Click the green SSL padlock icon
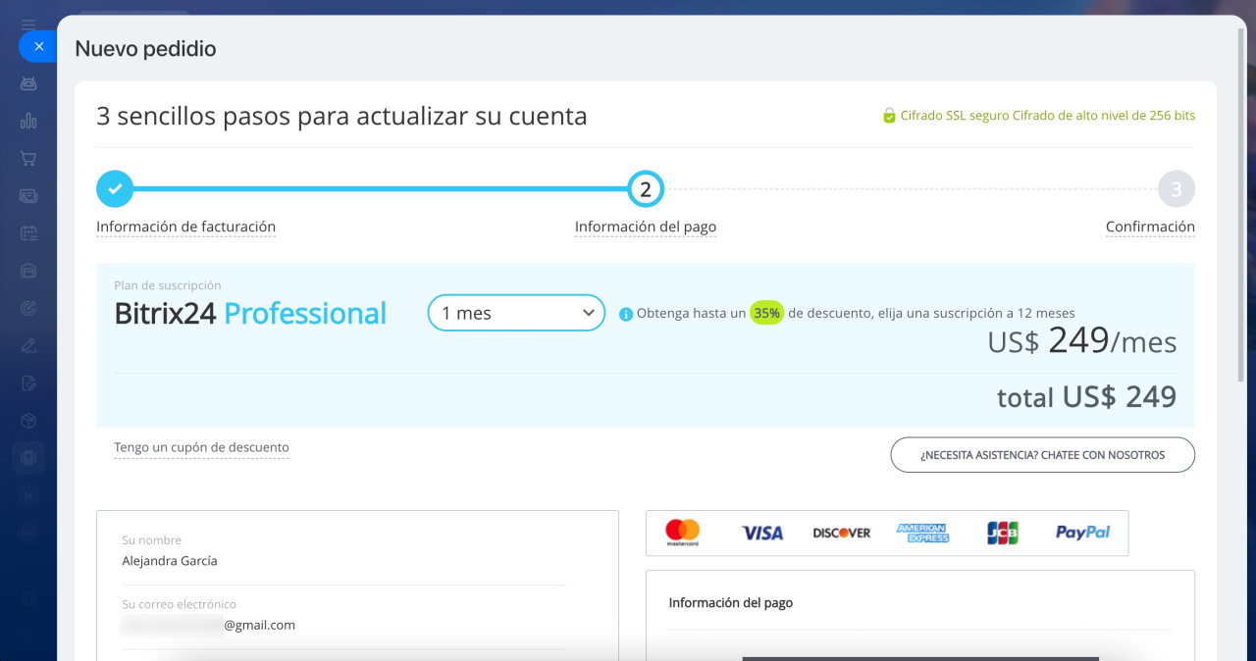 [x=889, y=116]
